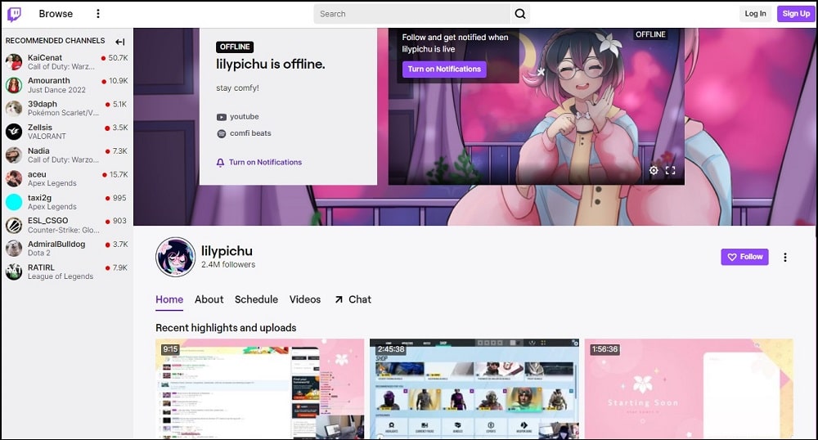Select the Home tab
Screen dimensions: 818x440
[169, 300]
